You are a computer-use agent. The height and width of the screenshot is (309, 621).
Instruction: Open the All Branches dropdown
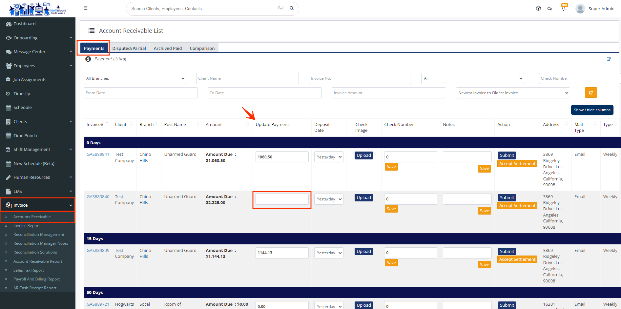tap(135, 78)
